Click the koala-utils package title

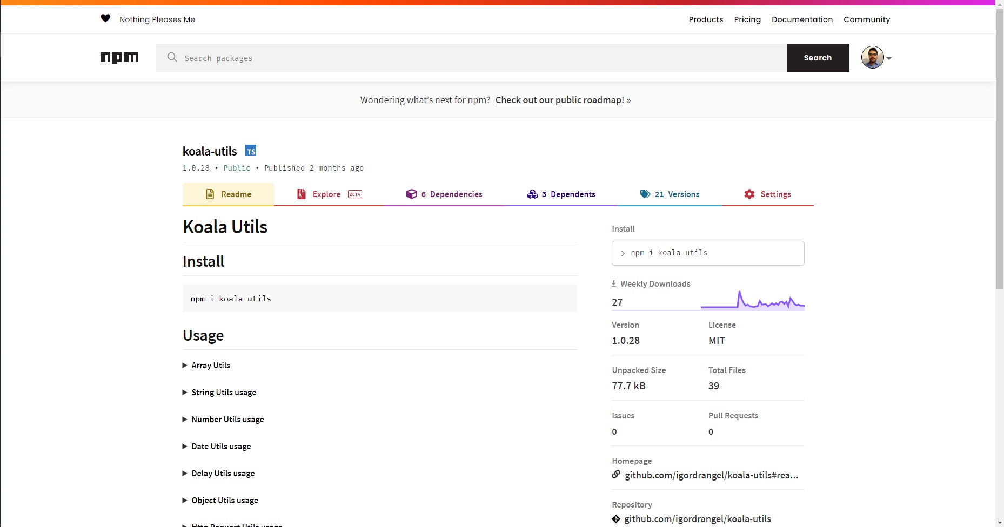(x=210, y=151)
